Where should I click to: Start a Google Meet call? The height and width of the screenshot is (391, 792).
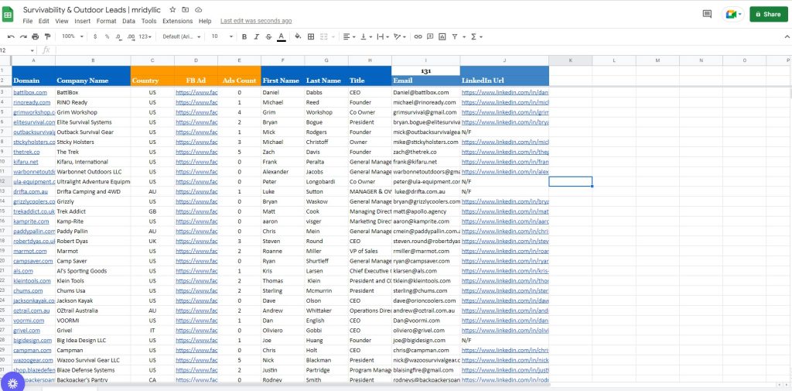[x=733, y=14]
